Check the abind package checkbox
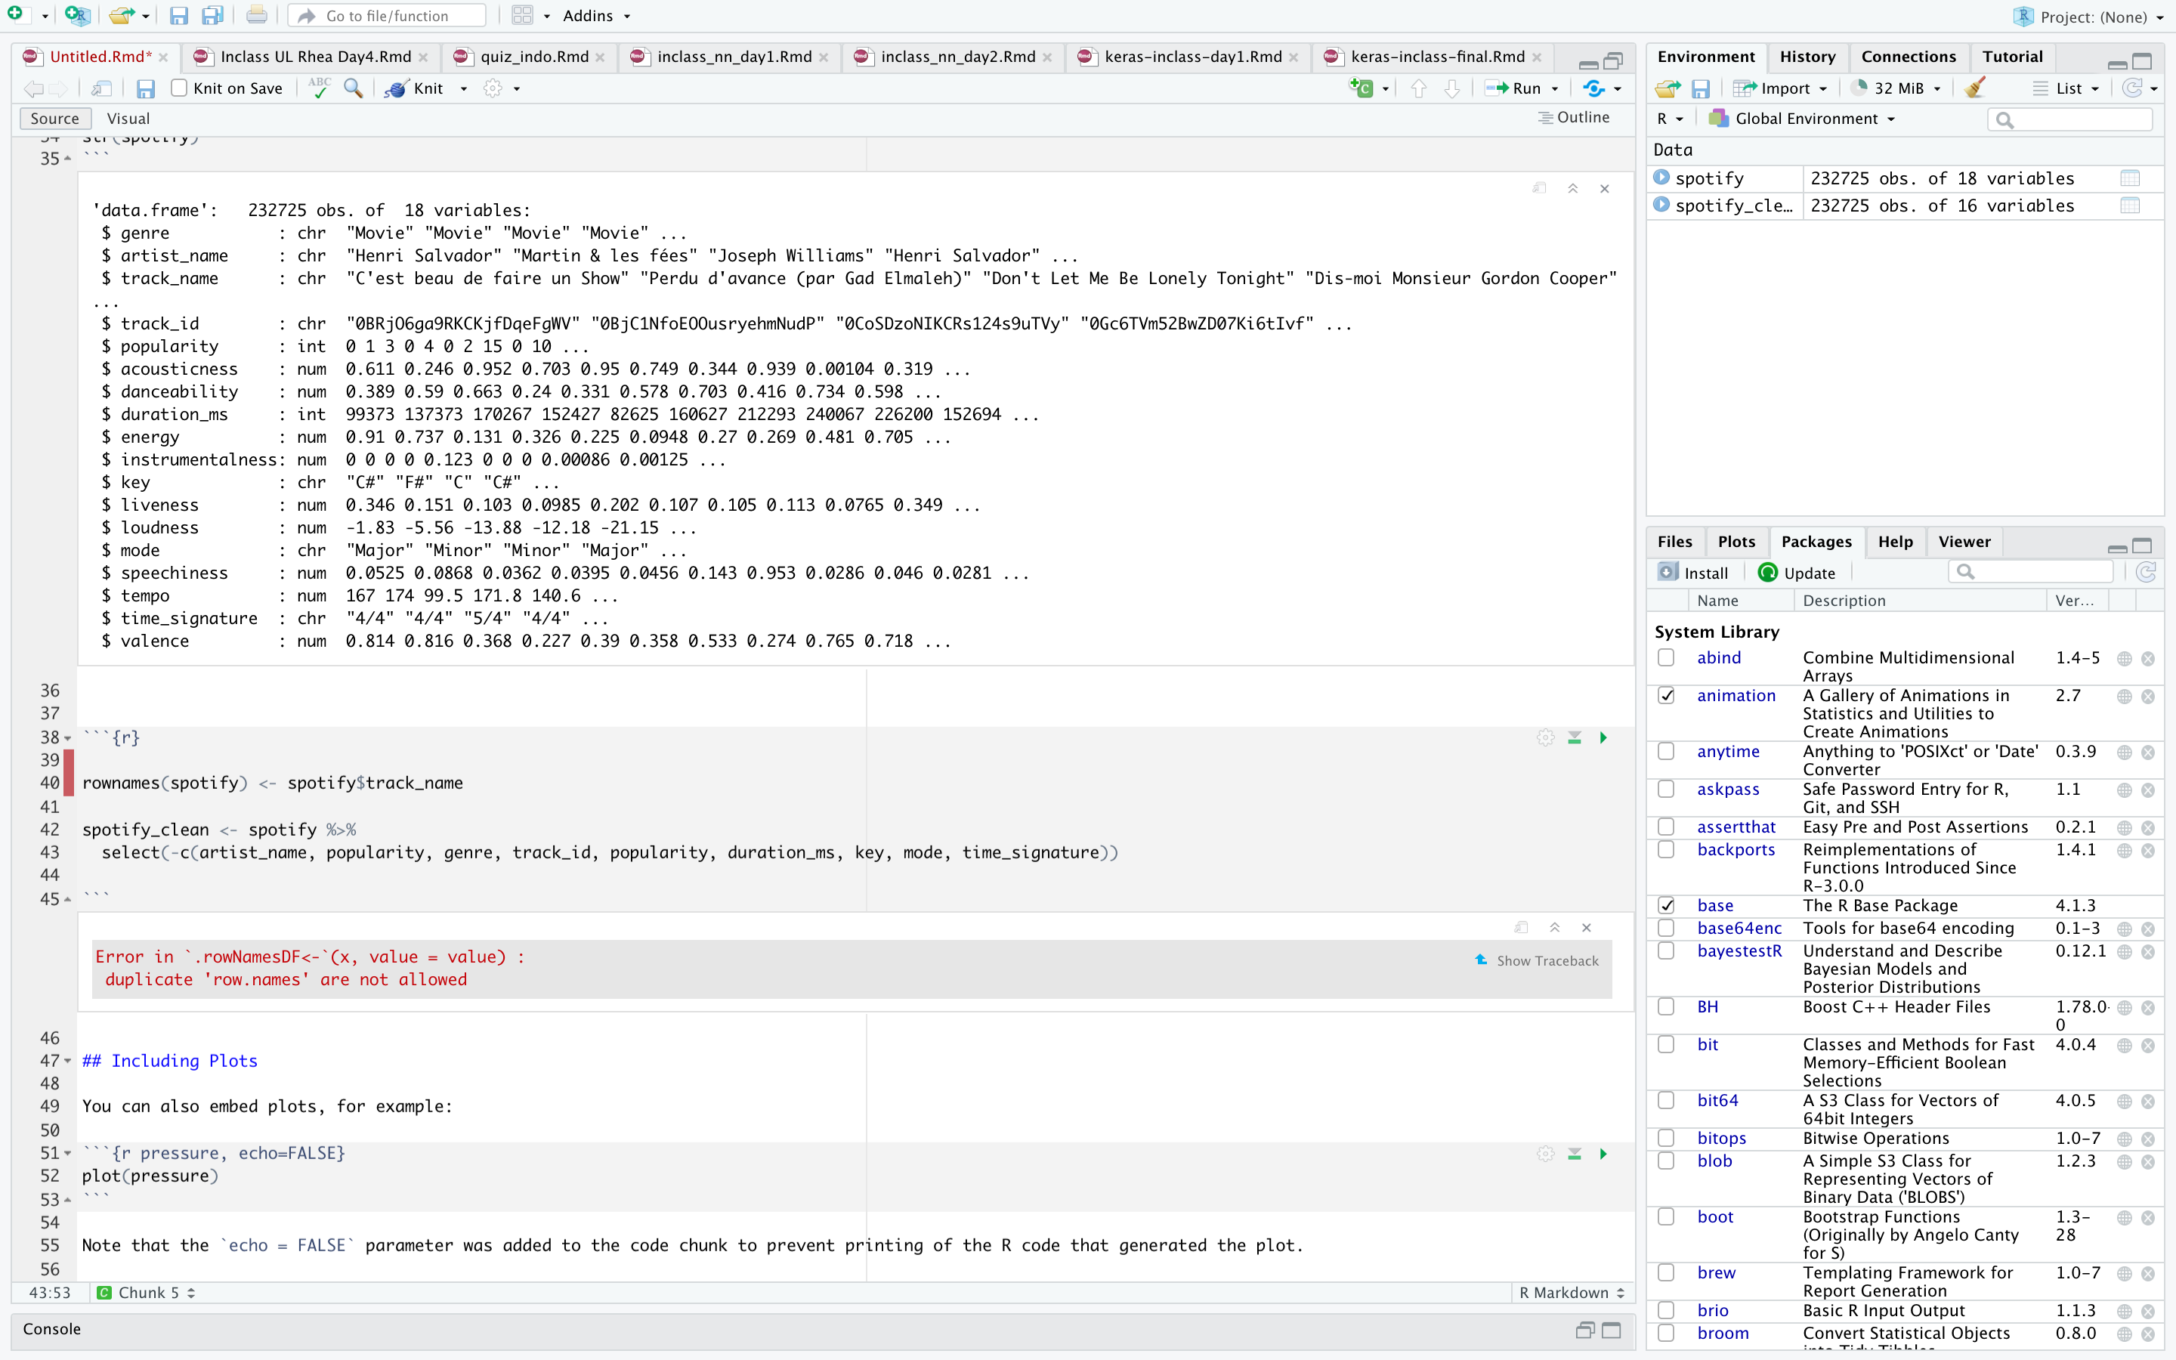Screen dimensions: 2176x1360 click(1667, 657)
